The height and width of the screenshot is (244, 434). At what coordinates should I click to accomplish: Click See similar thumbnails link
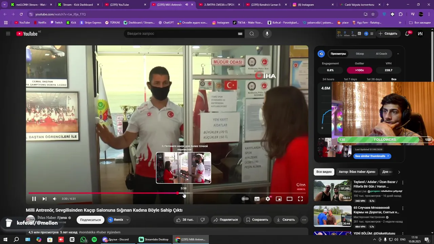(372, 156)
